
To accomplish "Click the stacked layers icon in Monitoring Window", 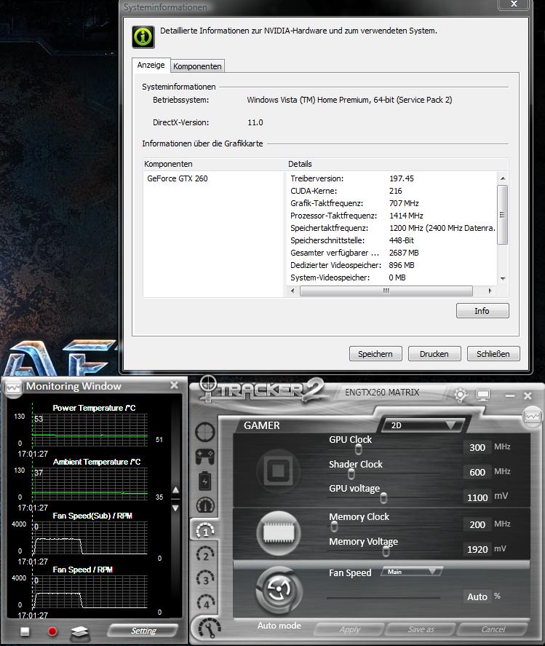I will 80,631.
